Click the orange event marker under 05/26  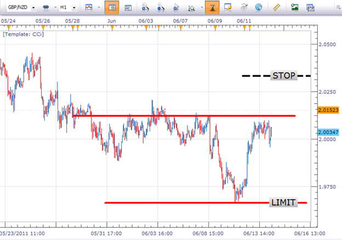tap(43, 27)
